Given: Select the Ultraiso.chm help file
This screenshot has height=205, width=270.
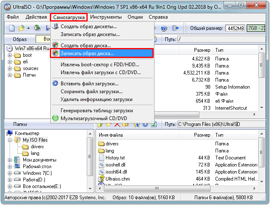Looking at the screenshot, I should pyautogui.click(x=118, y=179).
